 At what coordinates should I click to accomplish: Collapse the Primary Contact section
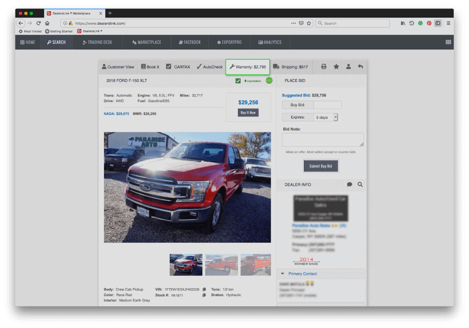pos(282,274)
